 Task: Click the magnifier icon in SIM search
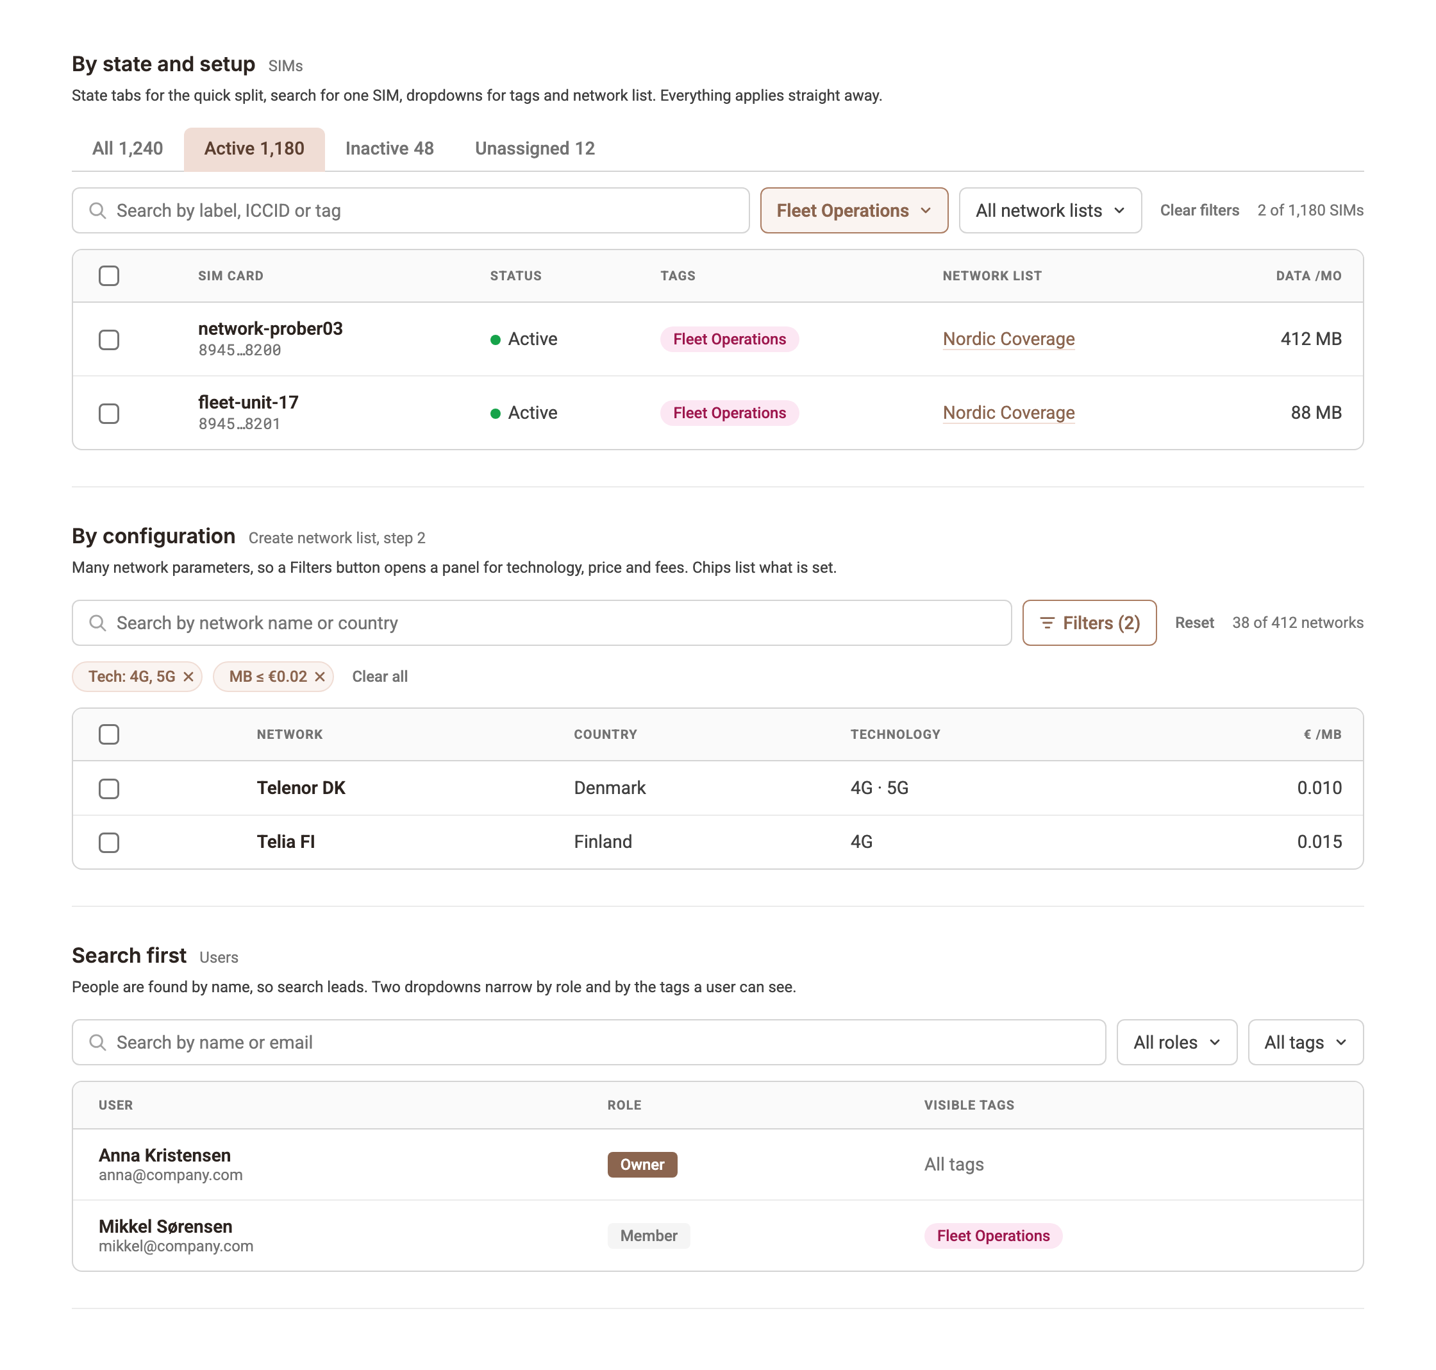click(x=98, y=211)
